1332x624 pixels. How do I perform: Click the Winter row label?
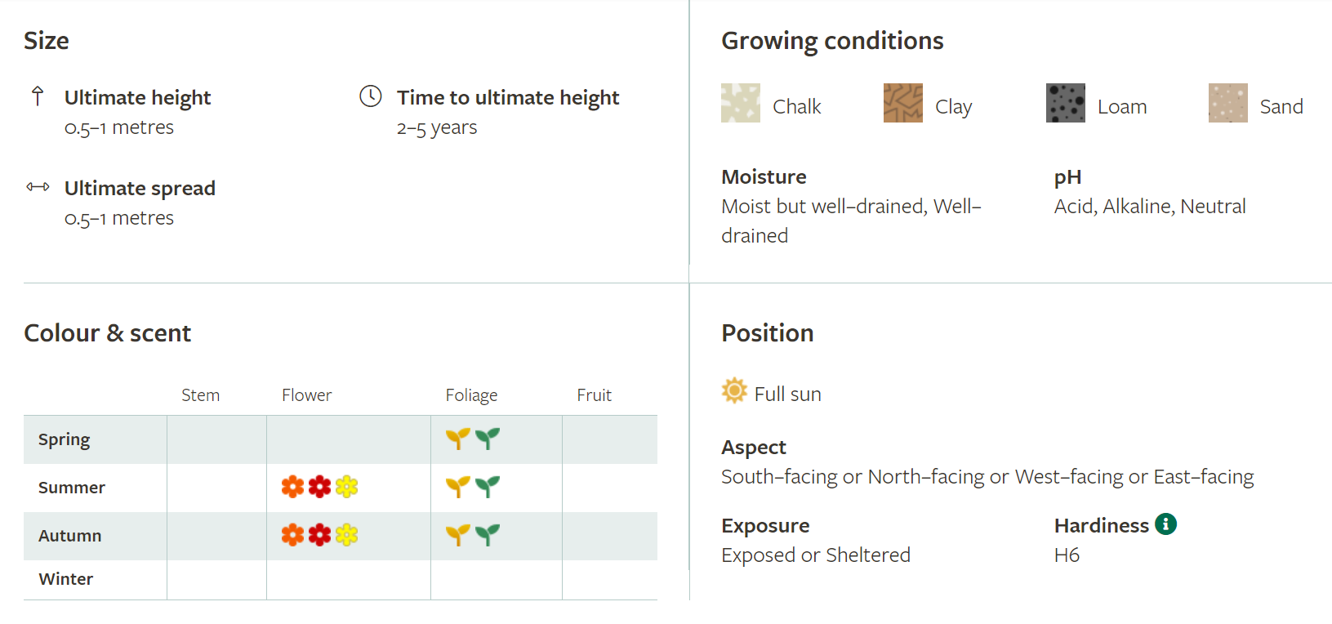pyautogui.click(x=65, y=579)
